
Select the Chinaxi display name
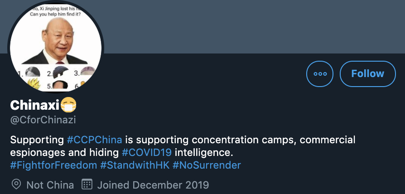point(35,105)
